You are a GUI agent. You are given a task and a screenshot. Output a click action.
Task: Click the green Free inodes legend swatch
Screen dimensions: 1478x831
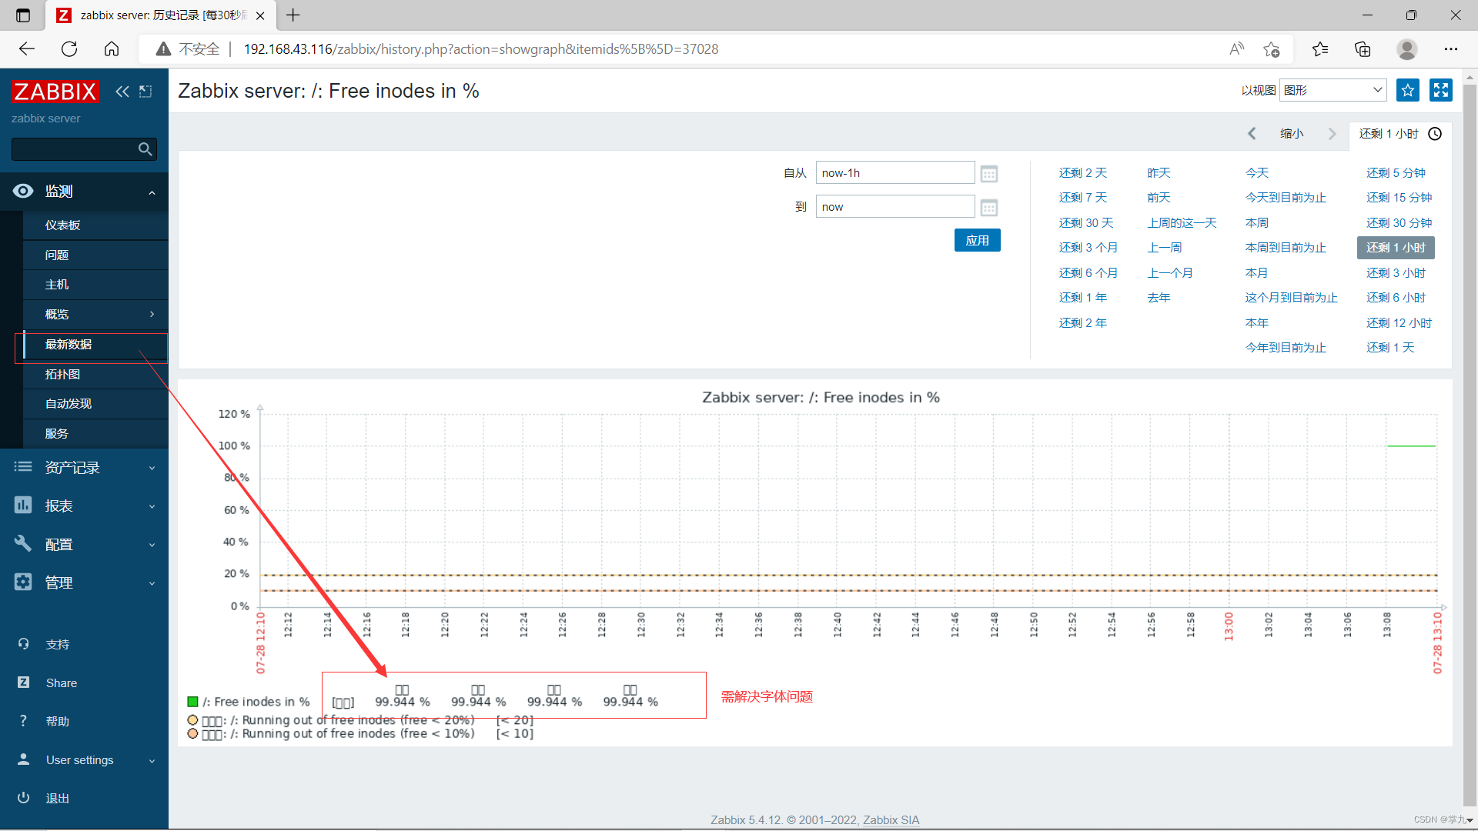pyautogui.click(x=192, y=702)
